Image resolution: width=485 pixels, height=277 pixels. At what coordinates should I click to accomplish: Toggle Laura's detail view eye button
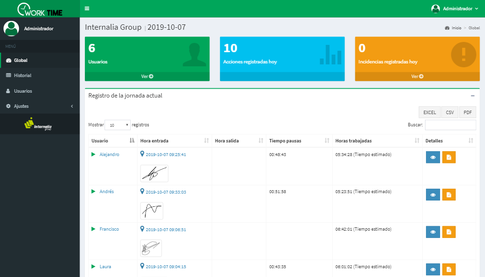pyautogui.click(x=432, y=269)
